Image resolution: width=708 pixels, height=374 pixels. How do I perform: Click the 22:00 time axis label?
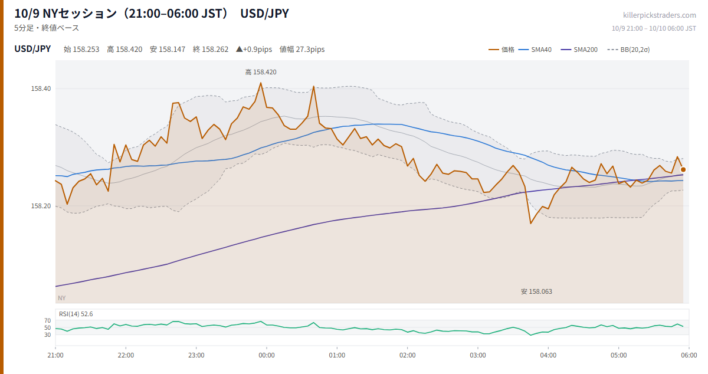[126, 355]
